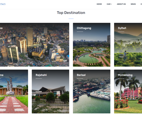The width and height of the screenshot is (142, 117).
Task: Select the Sylhet tea garden card
Action: pyautogui.click(x=128, y=45)
